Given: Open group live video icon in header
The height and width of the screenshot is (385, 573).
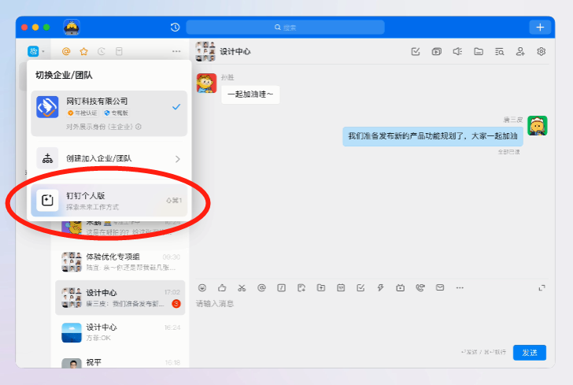Looking at the screenshot, I should coord(437,51).
